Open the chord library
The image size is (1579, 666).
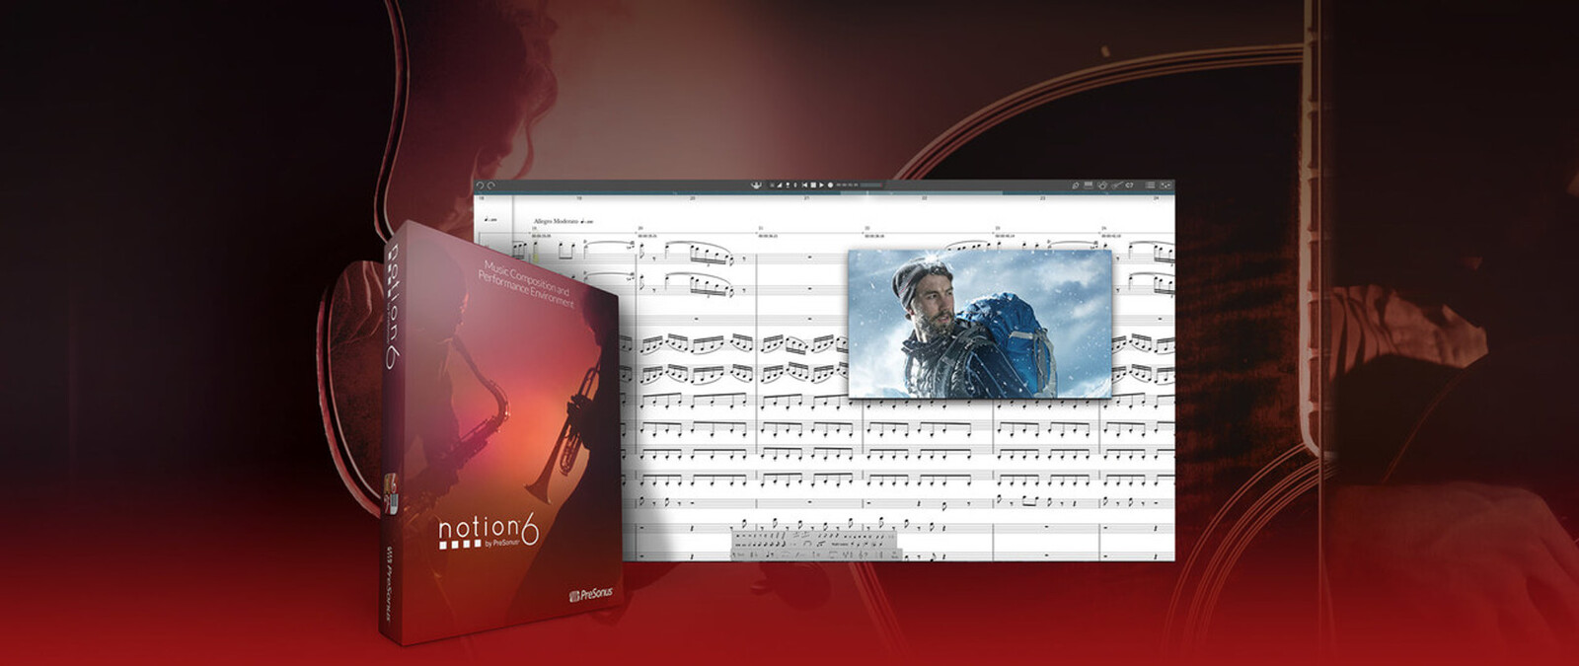click(1130, 185)
